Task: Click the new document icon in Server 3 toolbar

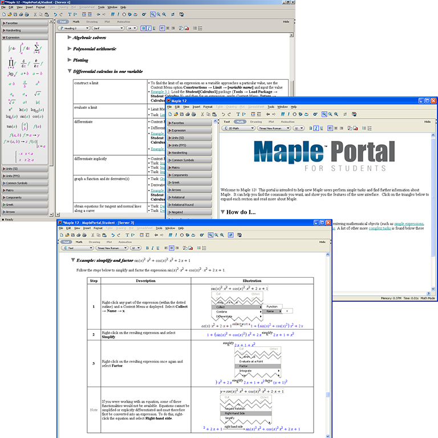Action: pyautogui.click(x=61, y=234)
